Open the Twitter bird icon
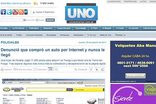The width and height of the screenshot is (156, 104). point(9,12)
